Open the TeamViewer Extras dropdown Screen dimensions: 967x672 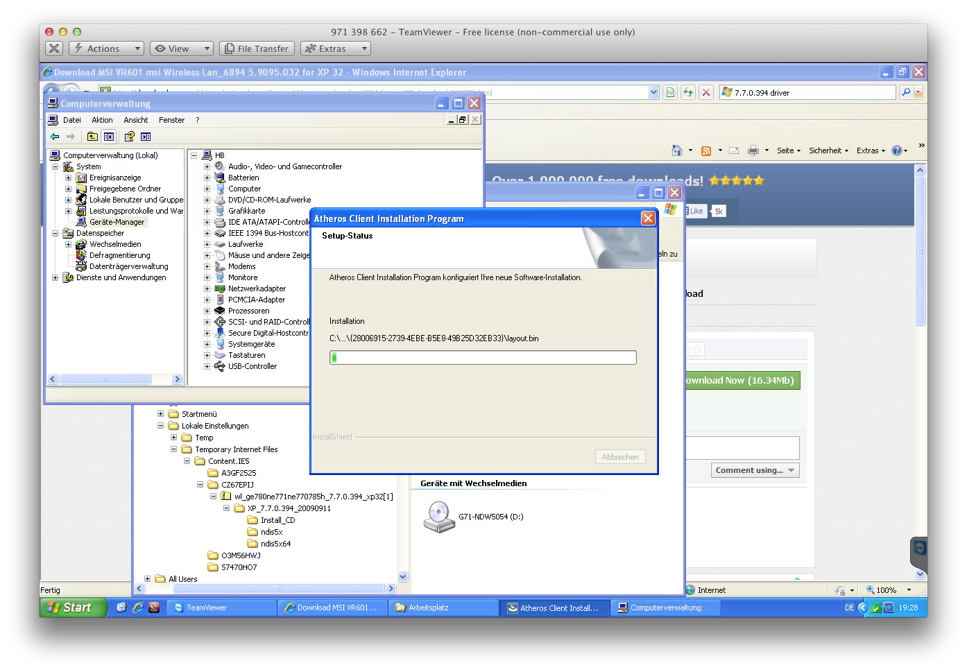click(x=336, y=49)
